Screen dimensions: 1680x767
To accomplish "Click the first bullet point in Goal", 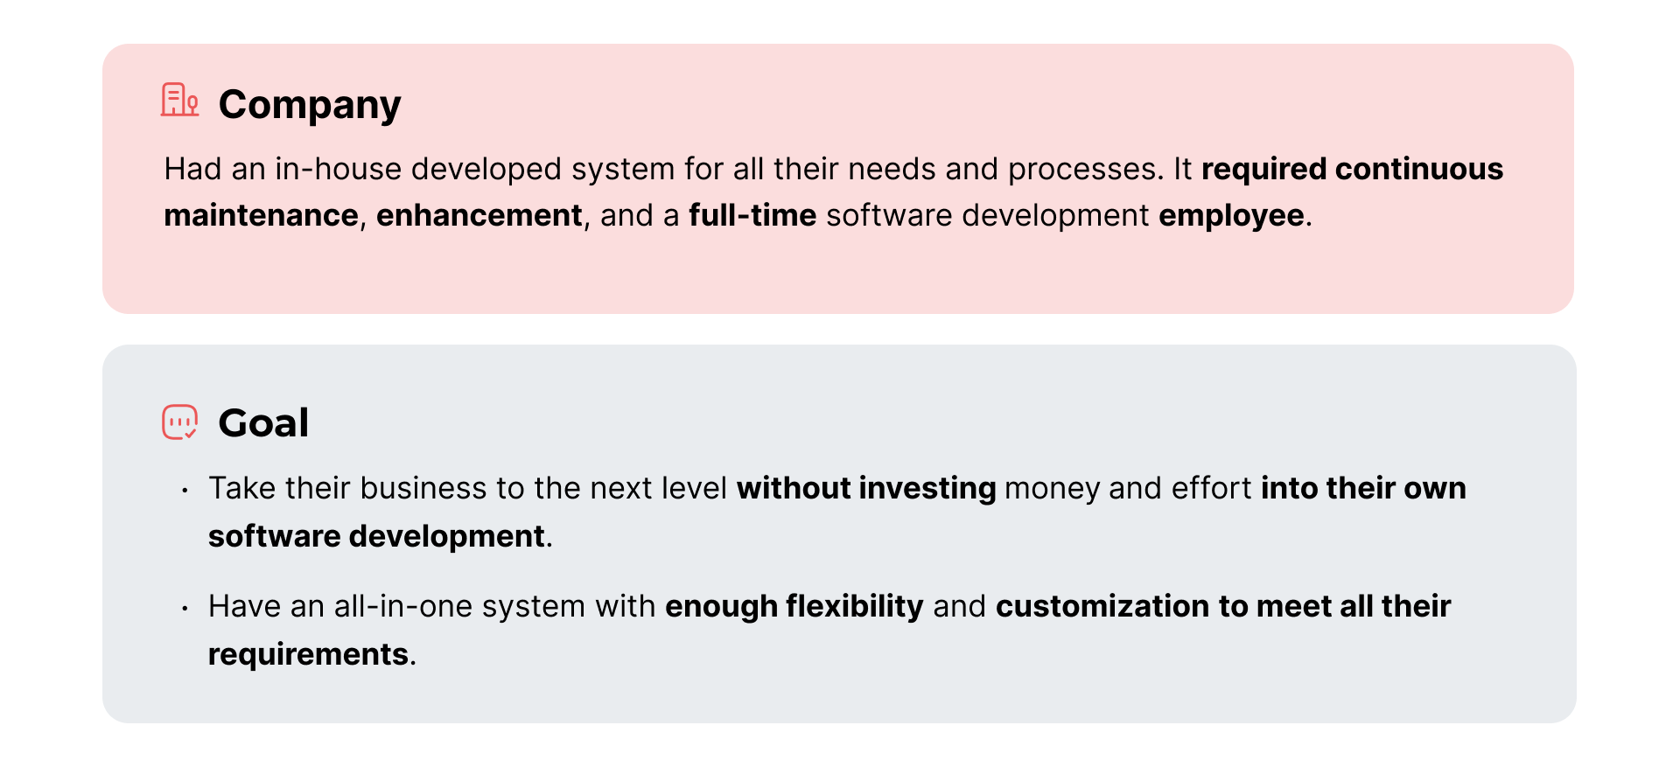I will [185, 490].
